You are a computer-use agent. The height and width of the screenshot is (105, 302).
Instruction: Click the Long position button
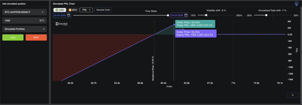point(13,37)
